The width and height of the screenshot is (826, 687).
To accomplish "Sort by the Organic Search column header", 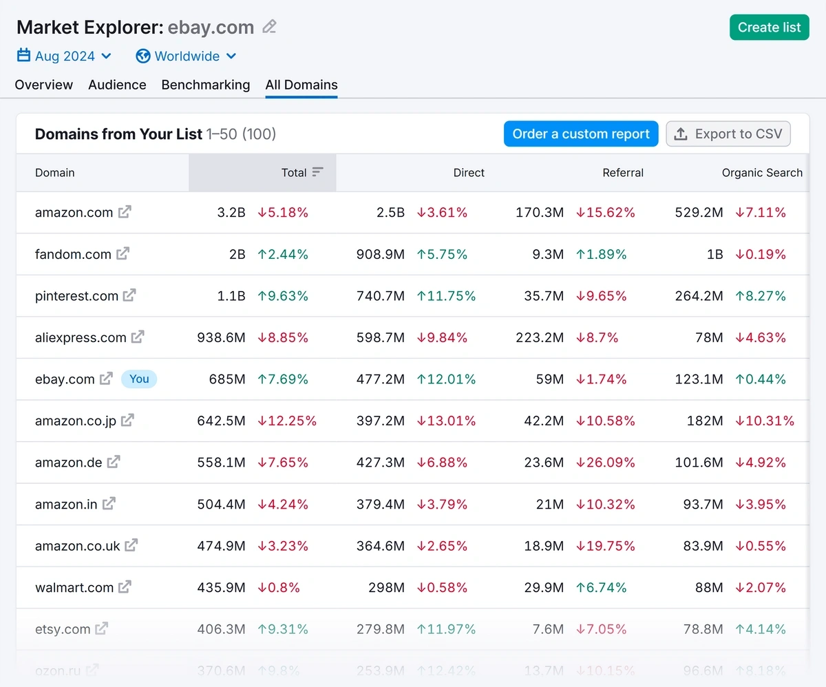I will (762, 173).
